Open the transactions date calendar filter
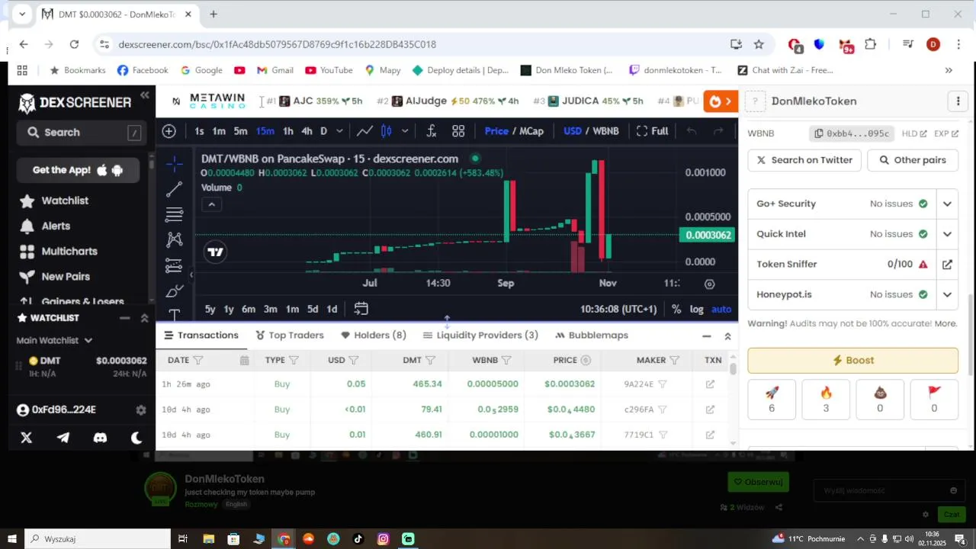The image size is (976, 549). (244, 361)
